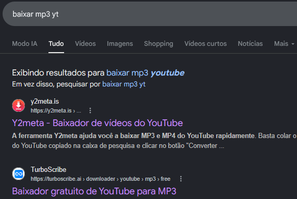Click into the search box containing 'baixar mp3 yt'
Image resolution: width=297 pixels, height=199 pixels.
tap(150, 14)
